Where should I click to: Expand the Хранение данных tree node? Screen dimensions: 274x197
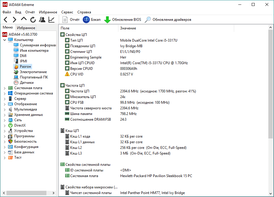click(5, 115)
